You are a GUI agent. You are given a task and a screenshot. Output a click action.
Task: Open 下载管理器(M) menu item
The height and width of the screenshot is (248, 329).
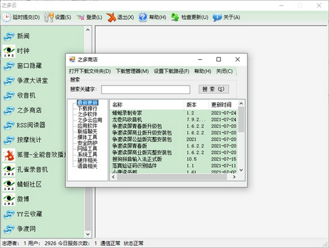tap(132, 71)
